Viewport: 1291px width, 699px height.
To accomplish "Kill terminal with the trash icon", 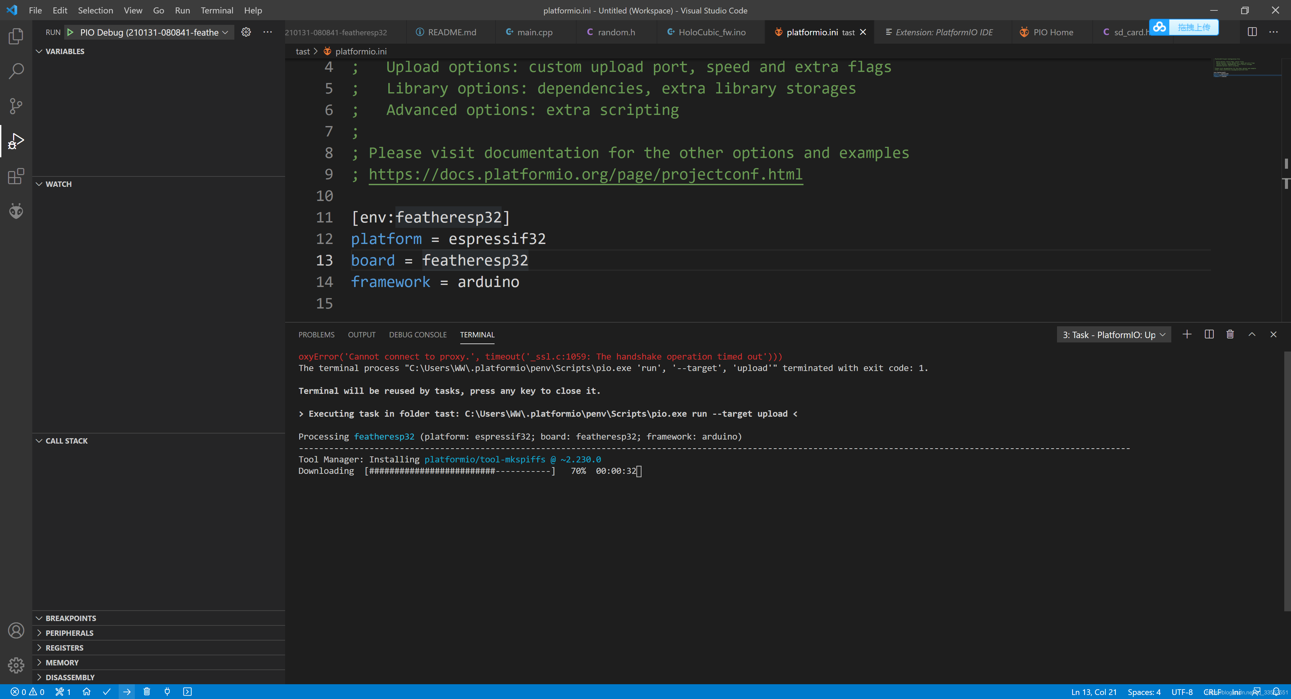I will tap(1230, 334).
